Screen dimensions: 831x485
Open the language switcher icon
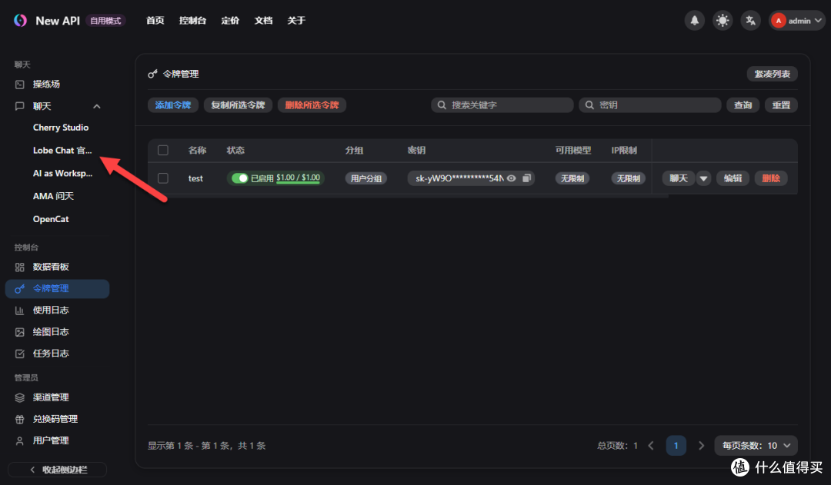click(750, 21)
